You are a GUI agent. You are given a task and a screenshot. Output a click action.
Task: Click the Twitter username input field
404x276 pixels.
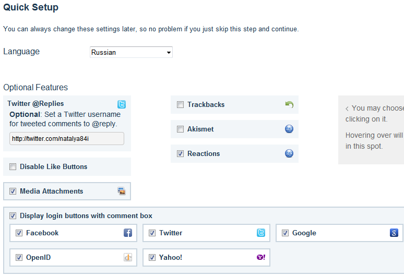(67, 138)
